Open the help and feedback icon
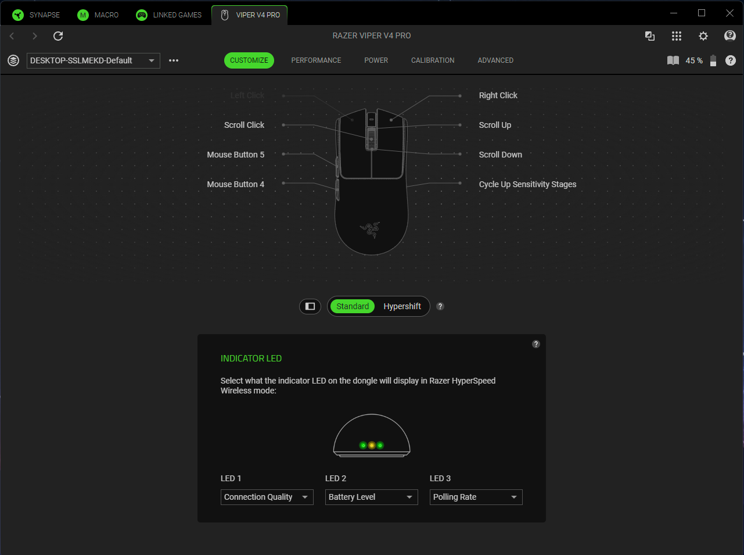The height and width of the screenshot is (555, 744). [x=730, y=36]
